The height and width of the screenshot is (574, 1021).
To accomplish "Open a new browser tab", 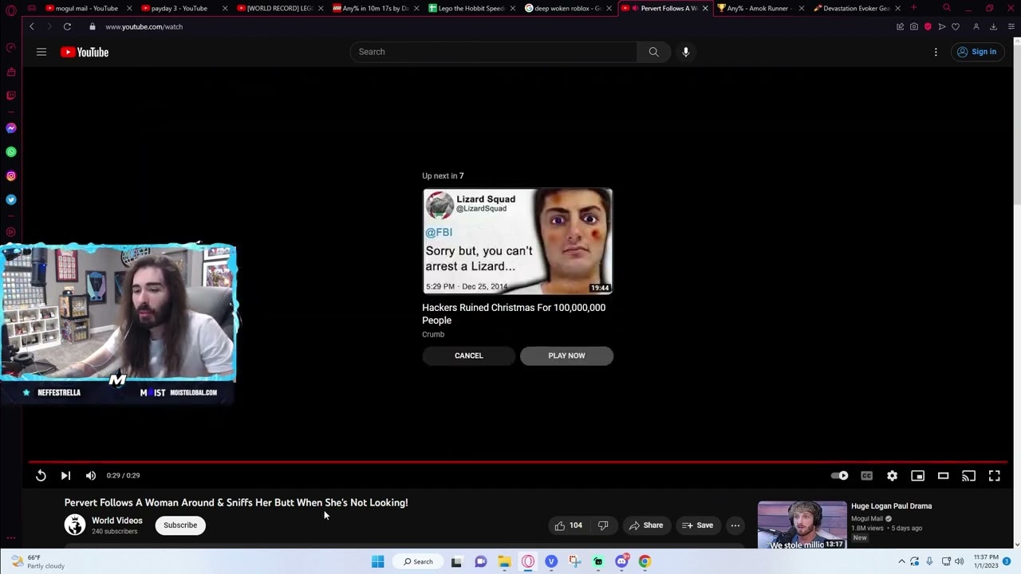I will coord(914,8).
